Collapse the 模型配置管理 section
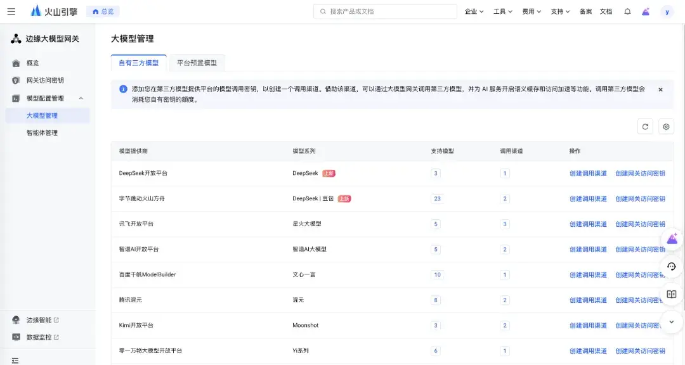Screen dimensions: 685x365 tap(81, 98)
